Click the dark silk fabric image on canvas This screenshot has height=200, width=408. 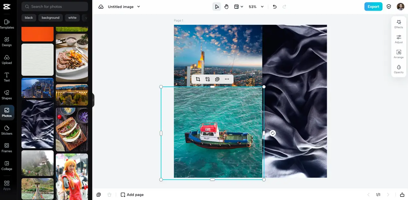point(295,101)
